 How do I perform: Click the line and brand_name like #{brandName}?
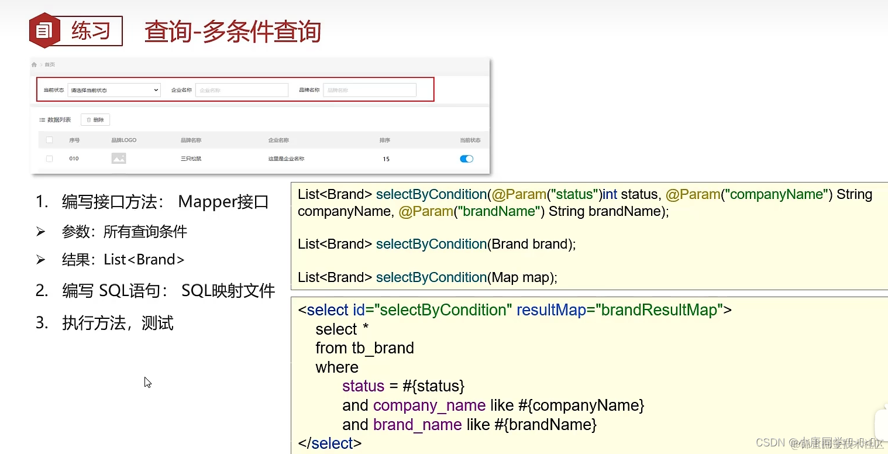[x=469, y=425]
